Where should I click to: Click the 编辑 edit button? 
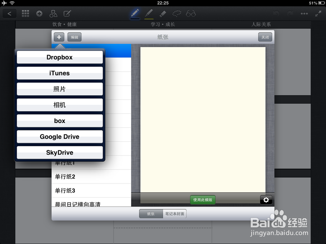coord(74,37)
